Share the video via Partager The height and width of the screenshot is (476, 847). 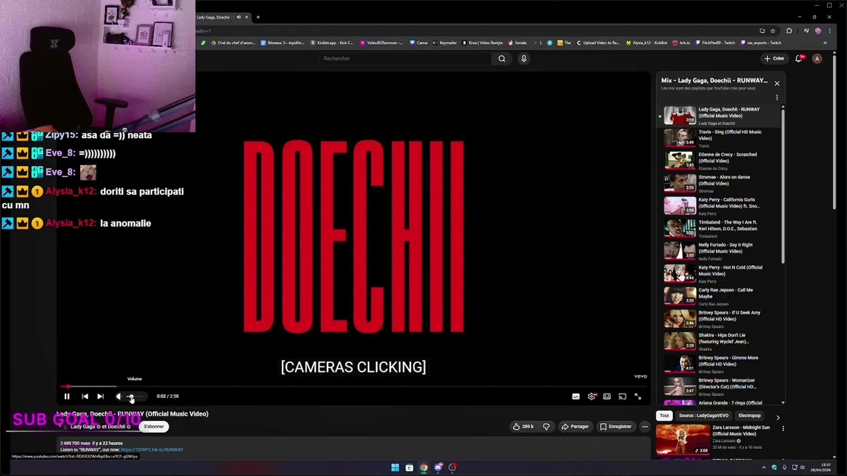[x=574, y=426]
